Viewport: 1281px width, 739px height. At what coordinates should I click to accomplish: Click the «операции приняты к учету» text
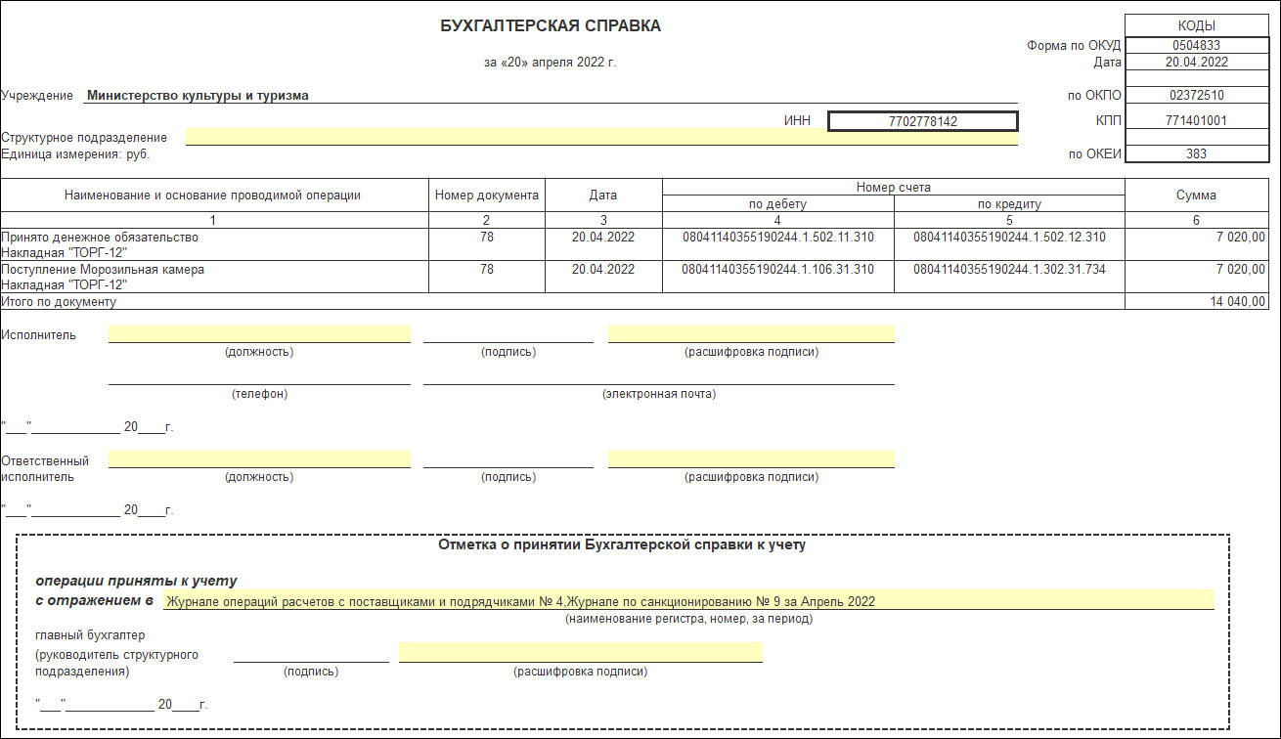[x=136, y=581]
